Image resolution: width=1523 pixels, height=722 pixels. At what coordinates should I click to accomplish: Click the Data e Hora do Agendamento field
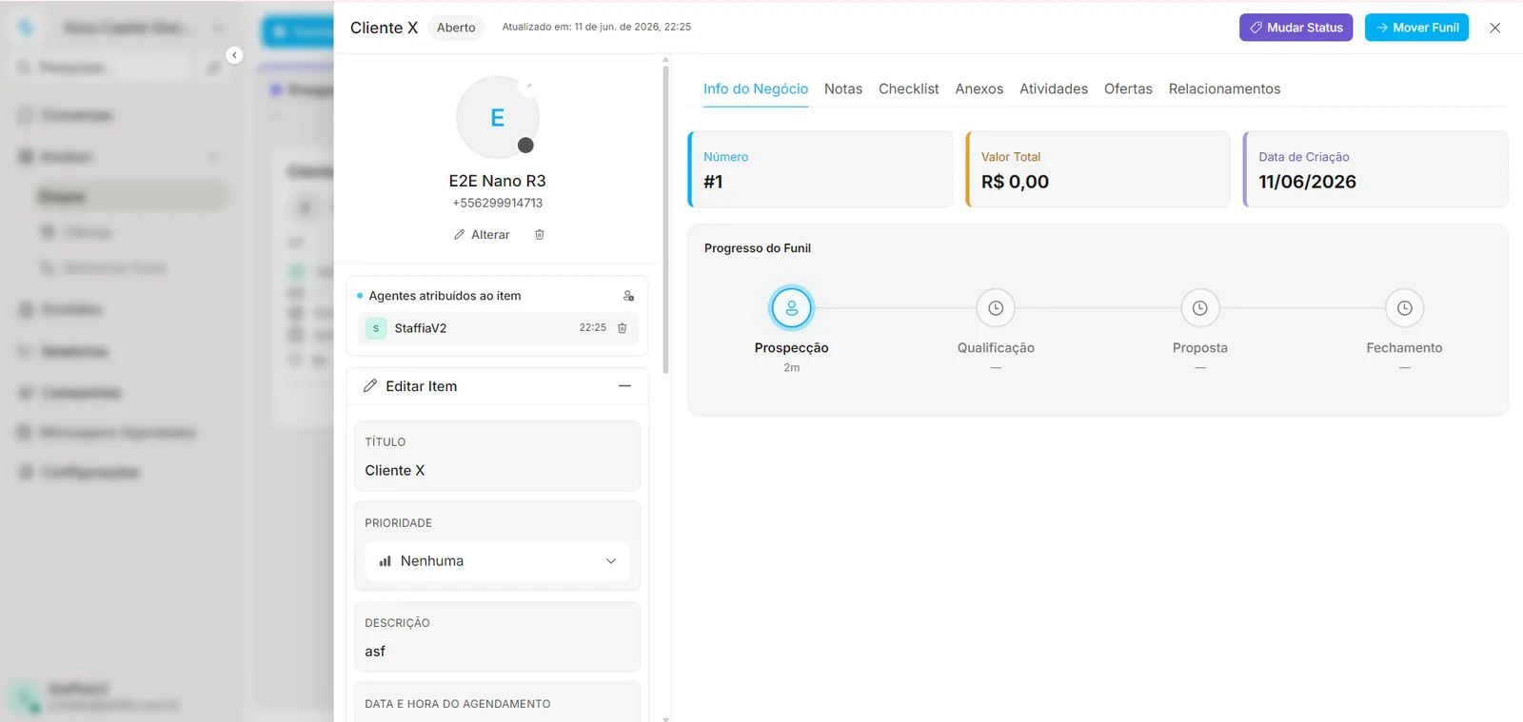[497, 702]
